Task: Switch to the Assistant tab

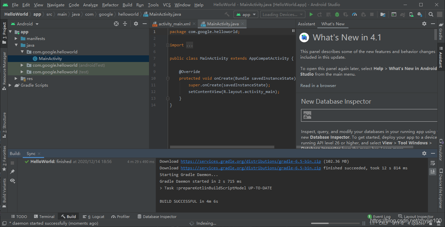Action: tap(306, 24)
